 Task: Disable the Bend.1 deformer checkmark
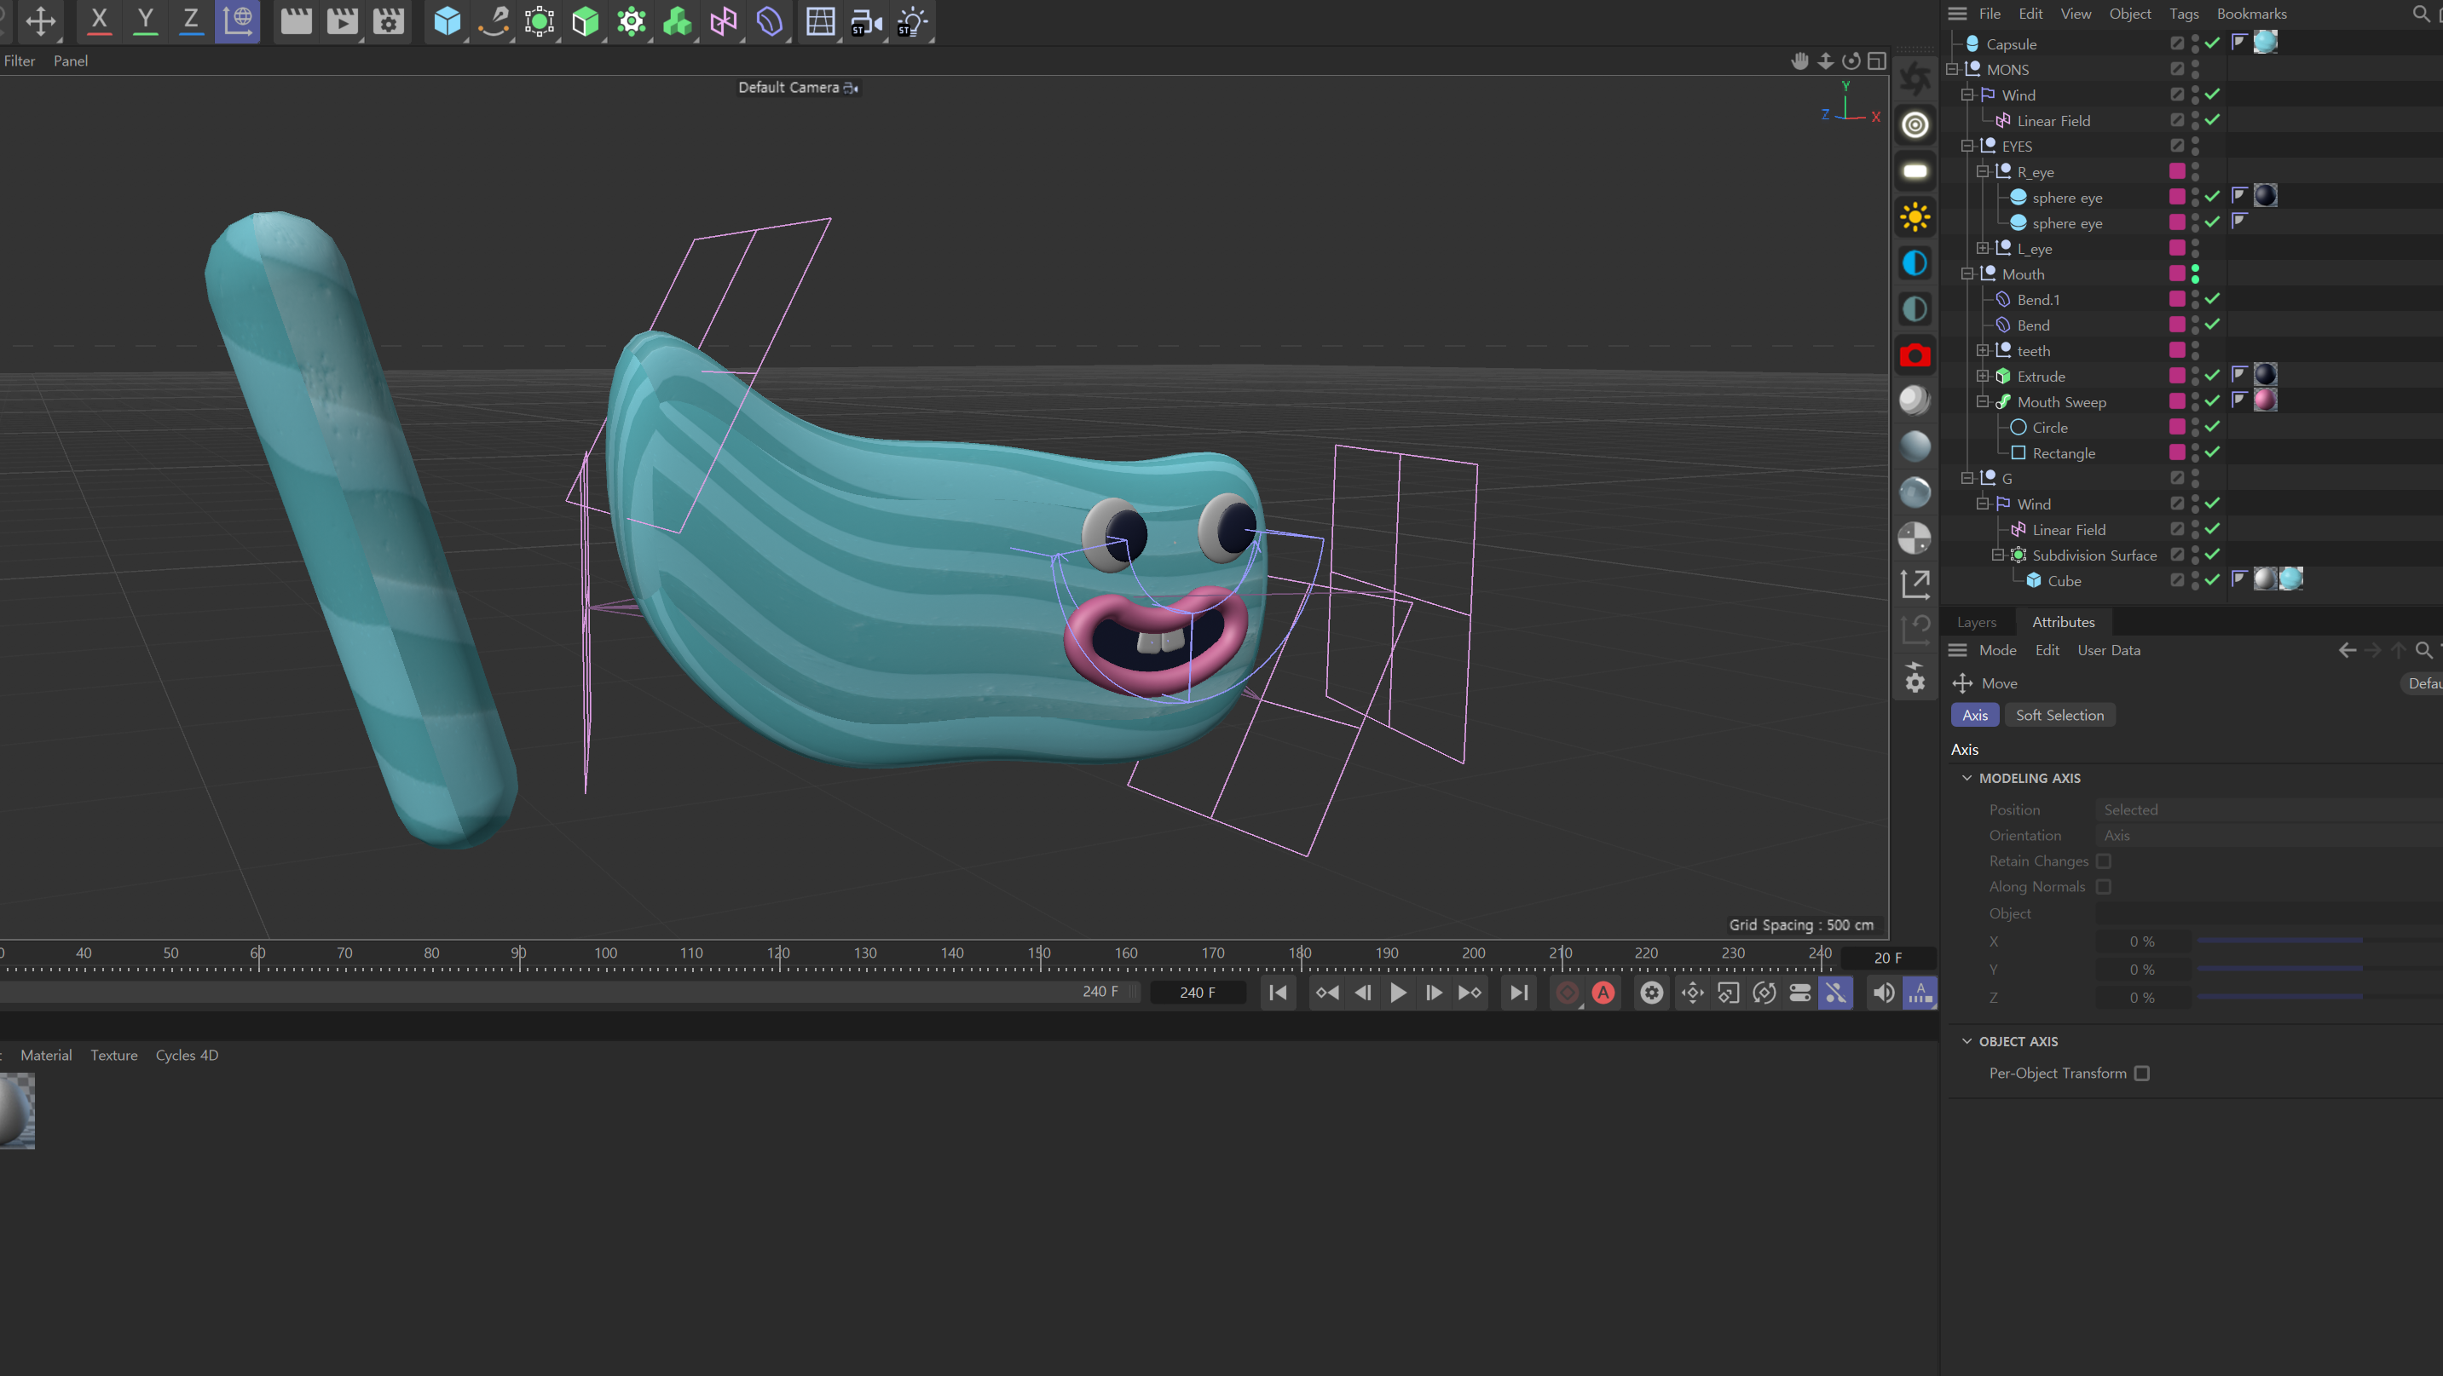coord(2212,298)
